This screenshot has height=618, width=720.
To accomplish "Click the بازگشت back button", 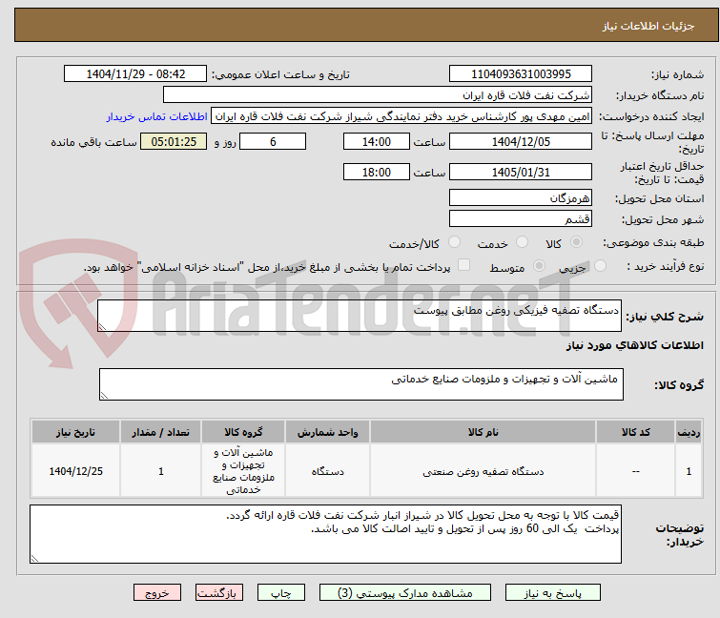I will [x=218, y=593].
